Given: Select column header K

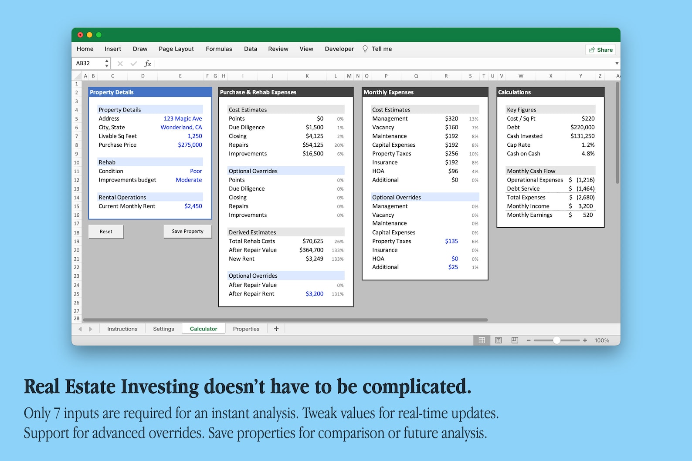Looking at the screenshot, I should click(307, 76).
